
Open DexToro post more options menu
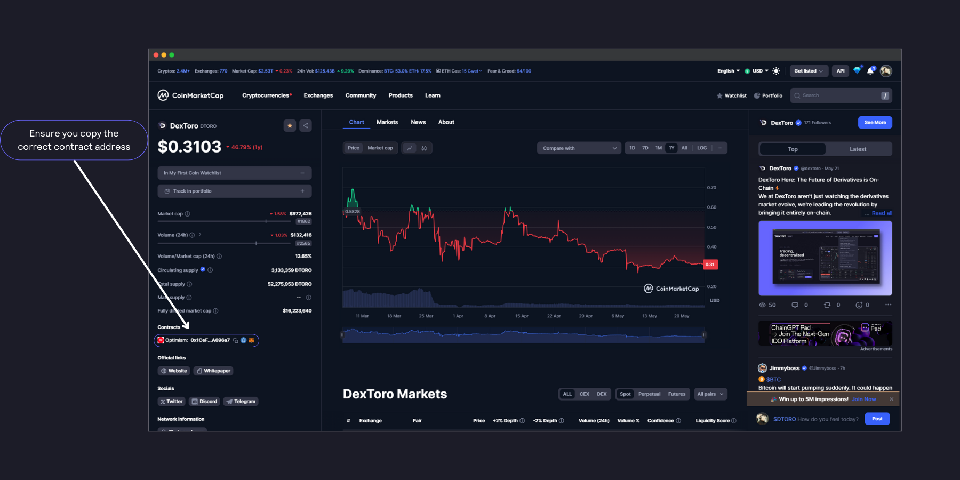coord(888,305)
